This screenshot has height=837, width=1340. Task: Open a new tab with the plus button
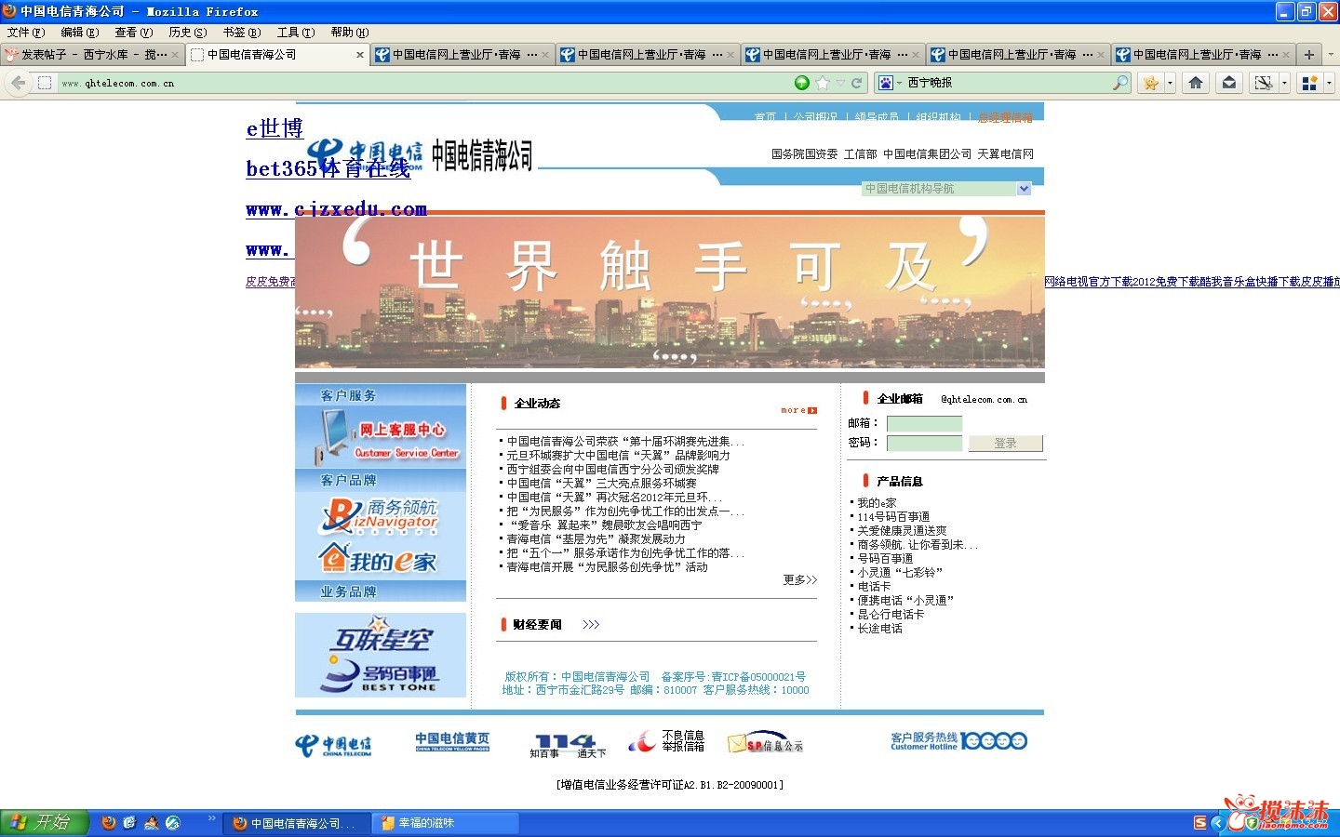1309,55
